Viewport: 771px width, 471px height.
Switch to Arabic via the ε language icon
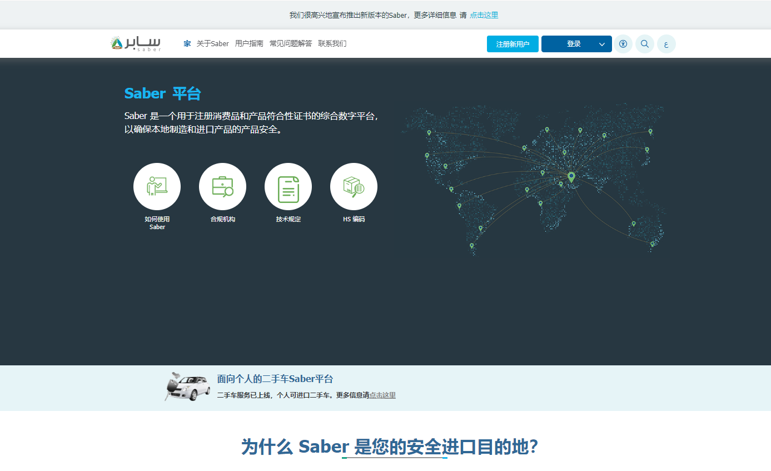tap(666, 43)
